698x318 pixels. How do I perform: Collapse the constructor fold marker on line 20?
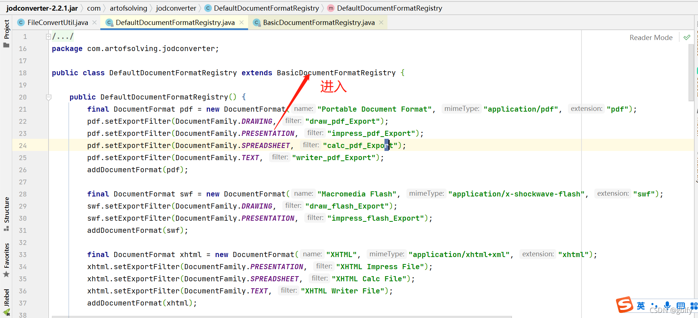tap(49, 97)
